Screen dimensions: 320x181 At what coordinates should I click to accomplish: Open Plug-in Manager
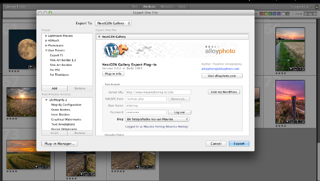point(59,144)
